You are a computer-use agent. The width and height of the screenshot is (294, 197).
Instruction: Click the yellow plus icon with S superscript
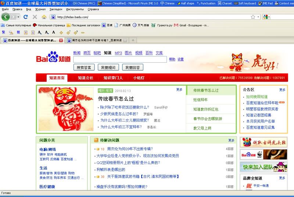pyautogui.click(x=76, y=33)
